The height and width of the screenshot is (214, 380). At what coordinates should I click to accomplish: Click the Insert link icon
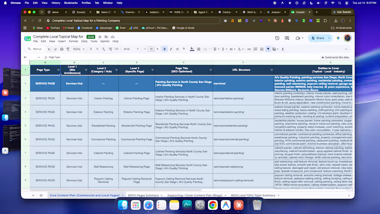249,49
